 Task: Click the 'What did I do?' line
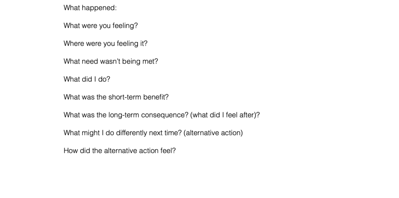pos(87,79)
